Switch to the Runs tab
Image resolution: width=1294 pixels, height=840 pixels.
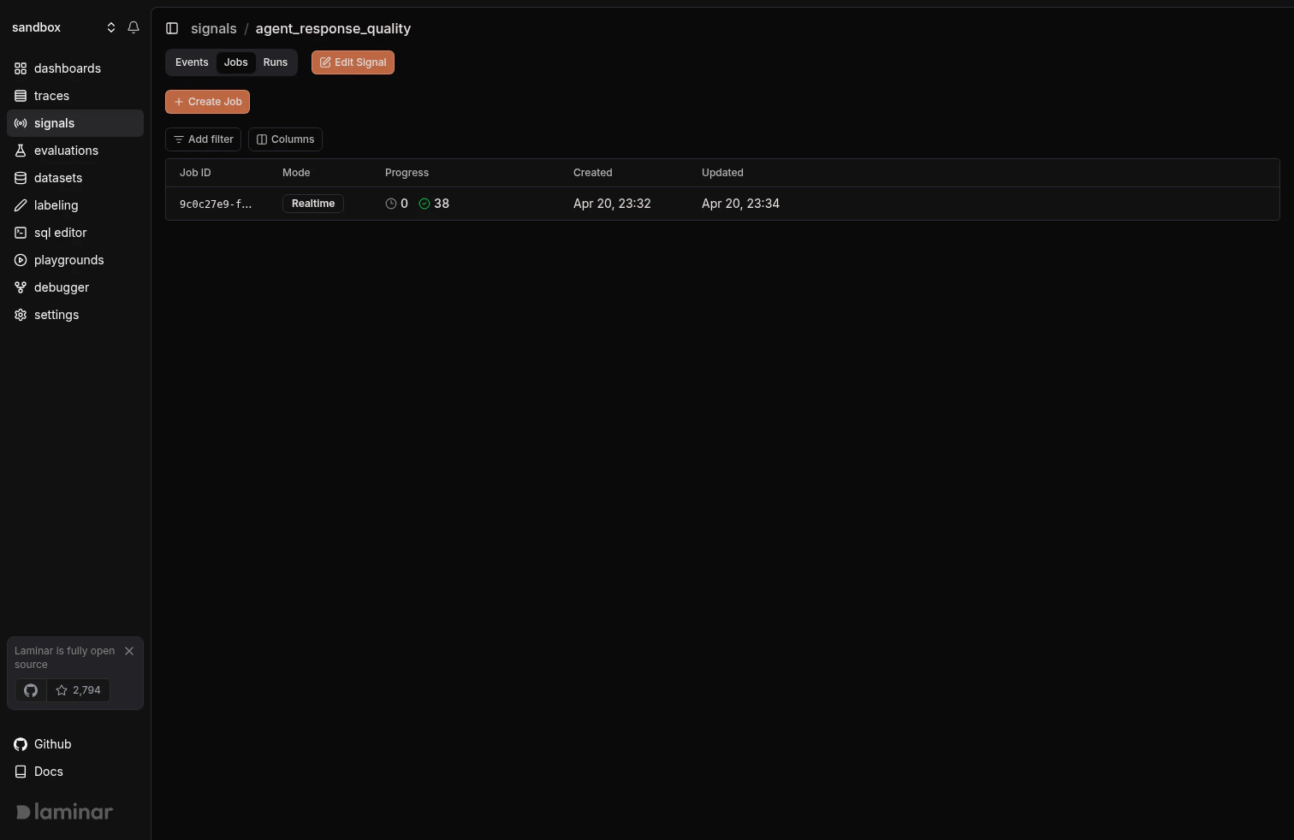click(275, 62)
